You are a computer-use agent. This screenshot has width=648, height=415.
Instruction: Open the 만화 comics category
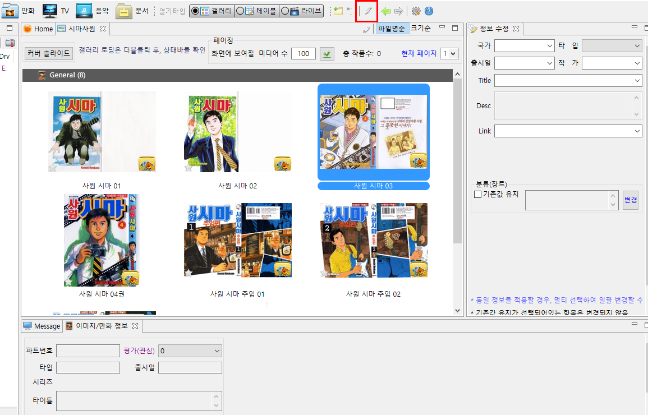point(18,11)
